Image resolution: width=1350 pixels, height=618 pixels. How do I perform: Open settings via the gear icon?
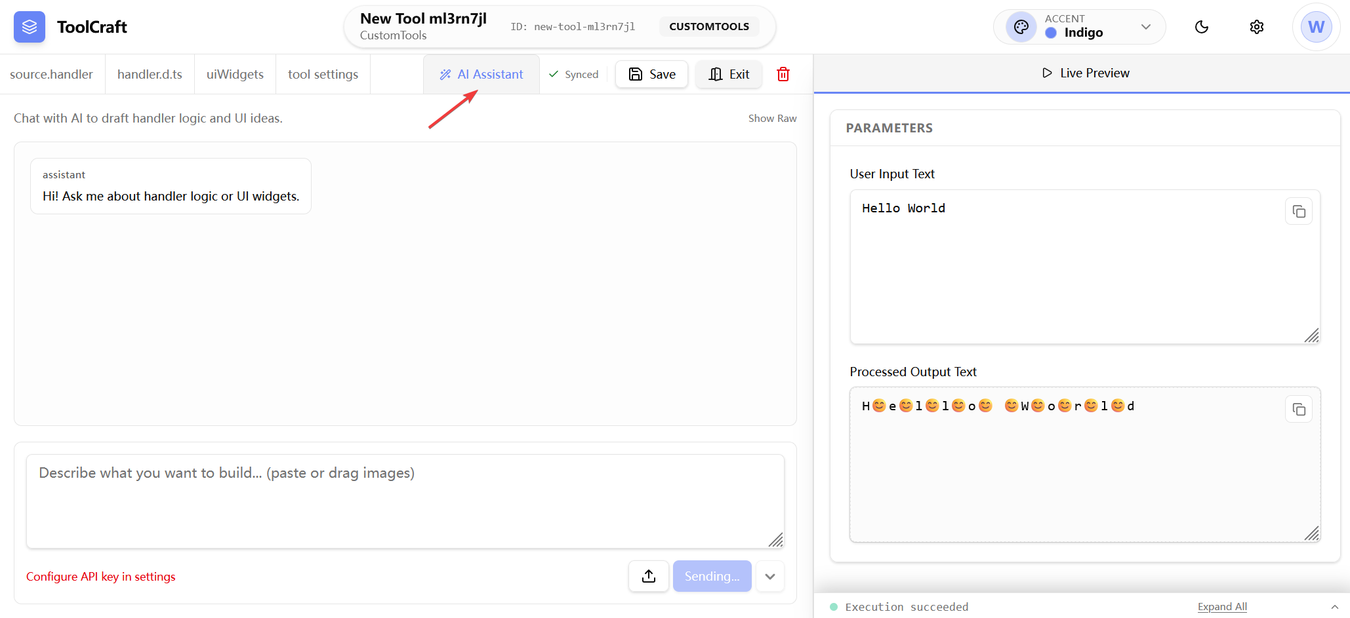click(x=1256, y=27)
